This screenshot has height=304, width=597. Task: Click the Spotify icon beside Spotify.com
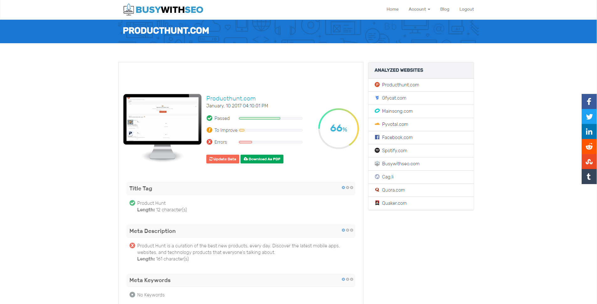pos(377,150)
